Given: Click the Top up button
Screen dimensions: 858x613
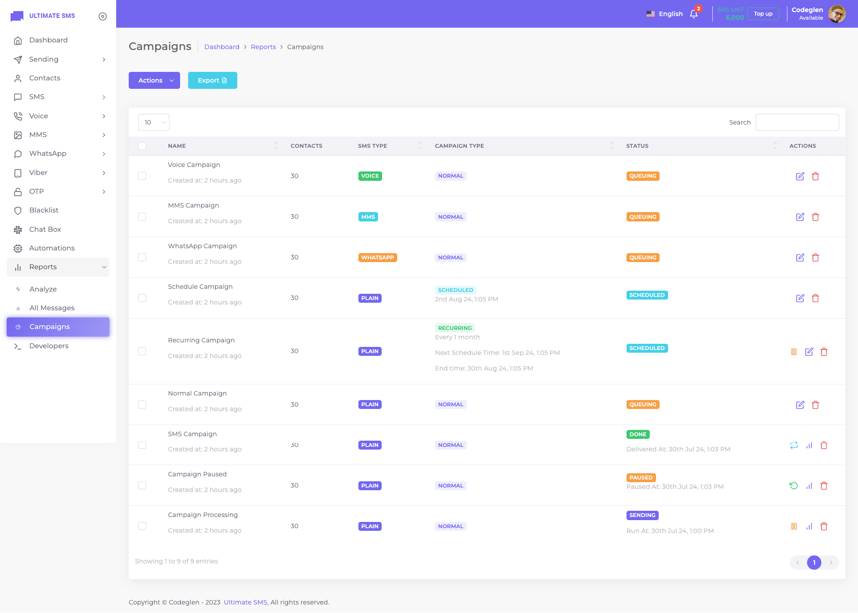Looking at the screenshot, I should point(763,14).
